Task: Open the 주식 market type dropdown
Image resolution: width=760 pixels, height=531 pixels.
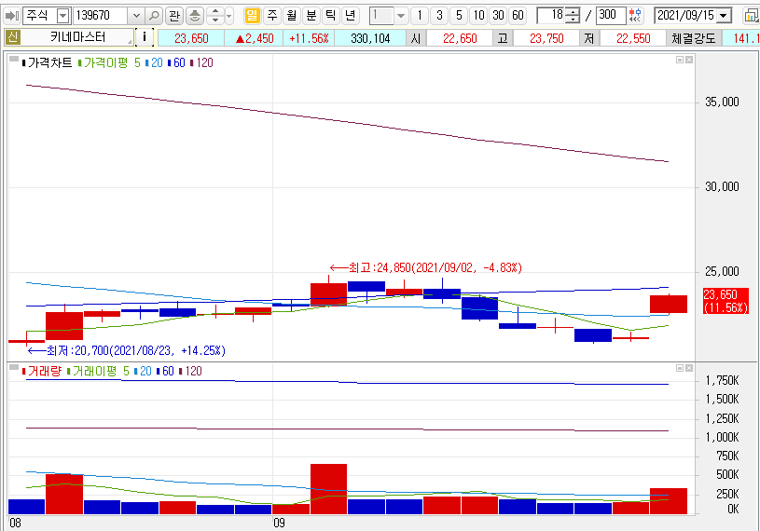Action: [x=63, y=16]
